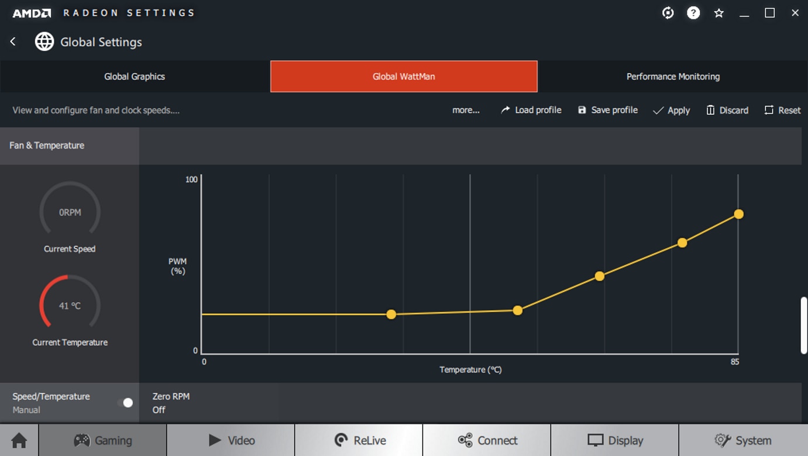Maximize the Radeon Settings window

770,13
